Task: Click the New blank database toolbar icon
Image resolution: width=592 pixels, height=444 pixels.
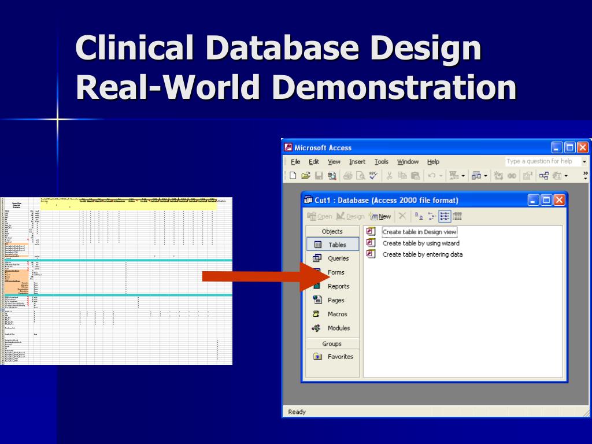Action: coord(293,176)
